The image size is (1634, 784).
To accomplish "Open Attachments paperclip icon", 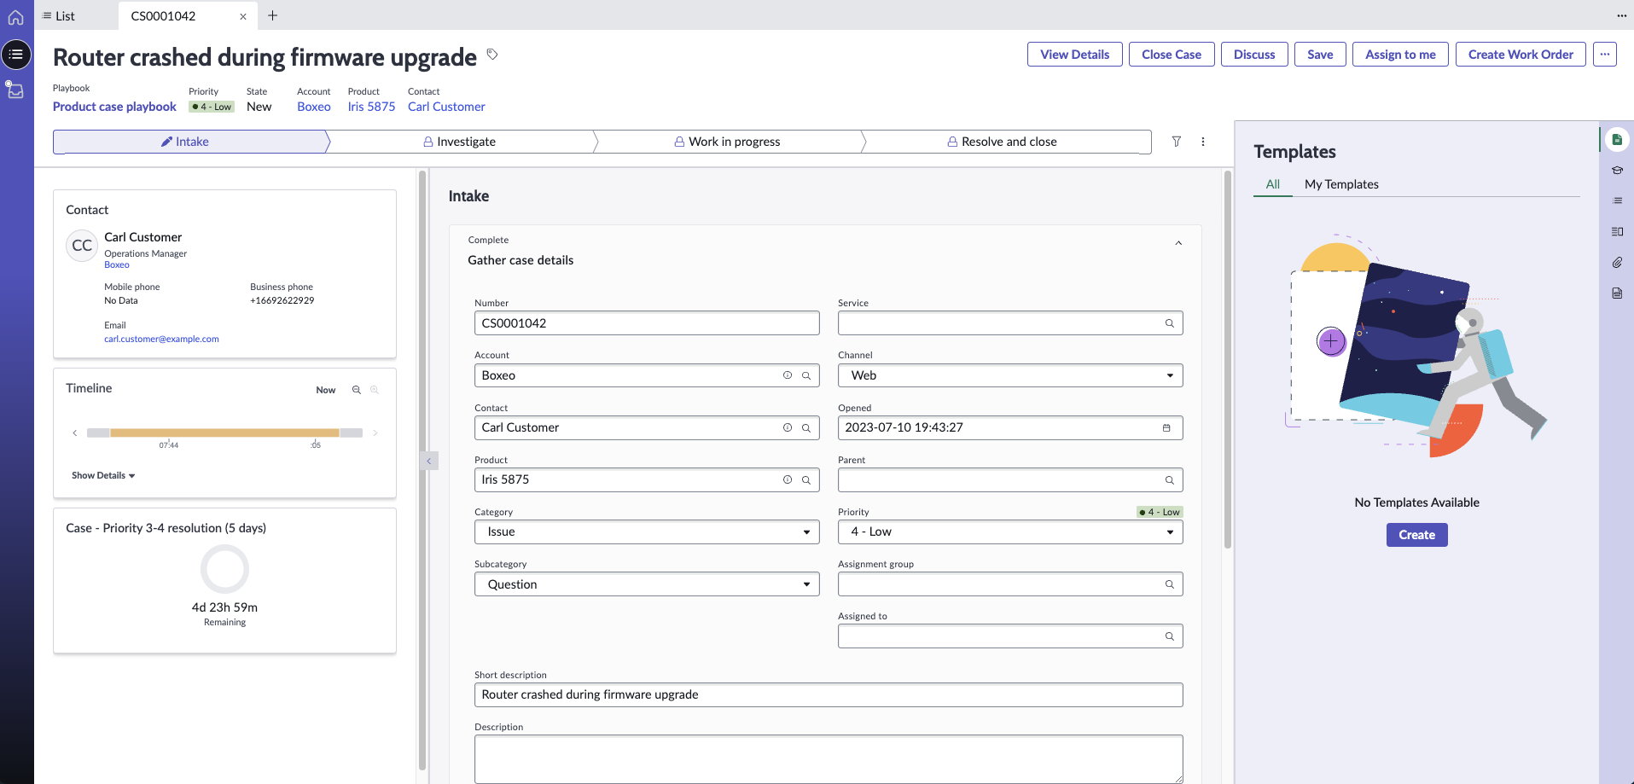I will tap(1617, 263).
